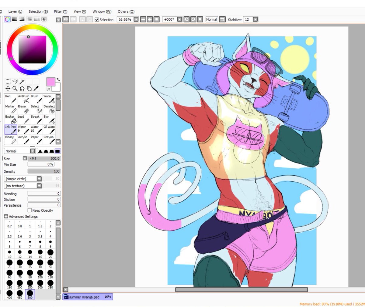Select the Binary pen tool
This screenshot has width=365, height=307.
(11, 140)
